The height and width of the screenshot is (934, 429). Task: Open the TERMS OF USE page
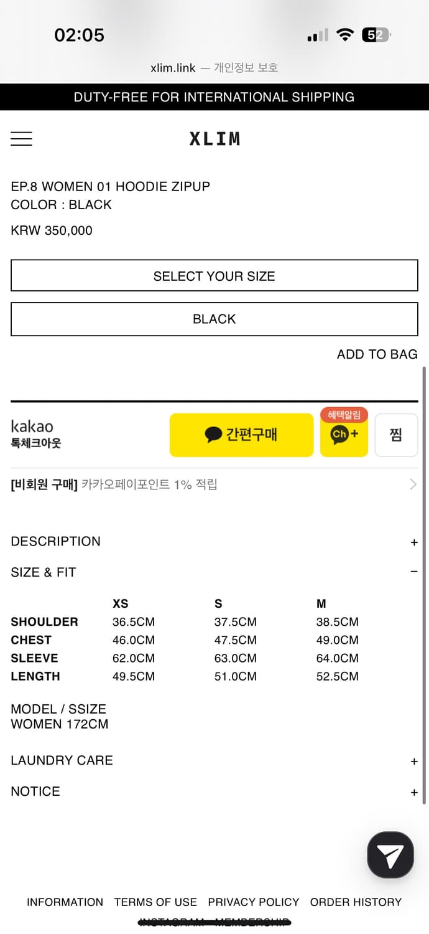coord(155,902)
